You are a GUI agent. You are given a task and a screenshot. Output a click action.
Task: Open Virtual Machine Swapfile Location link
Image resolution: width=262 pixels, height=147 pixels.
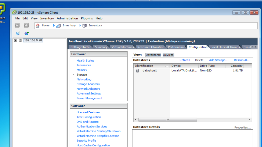[x=98, y=136]
